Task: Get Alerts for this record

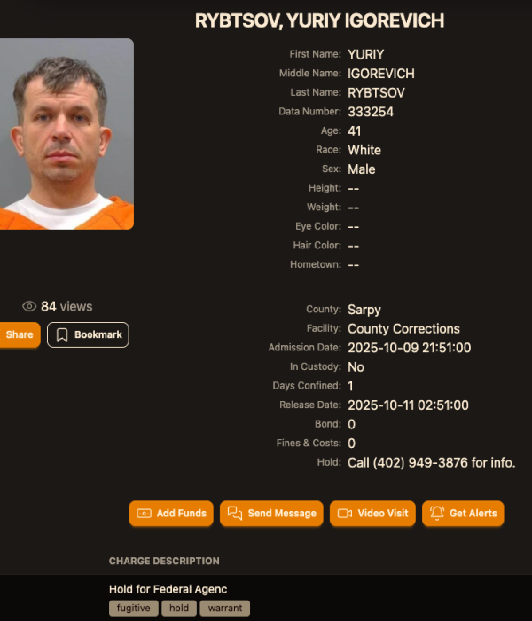Action: pos(463,514)
